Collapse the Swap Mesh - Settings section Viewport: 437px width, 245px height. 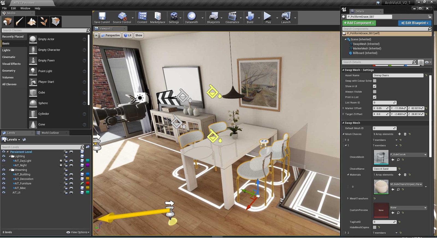[344, 70]
